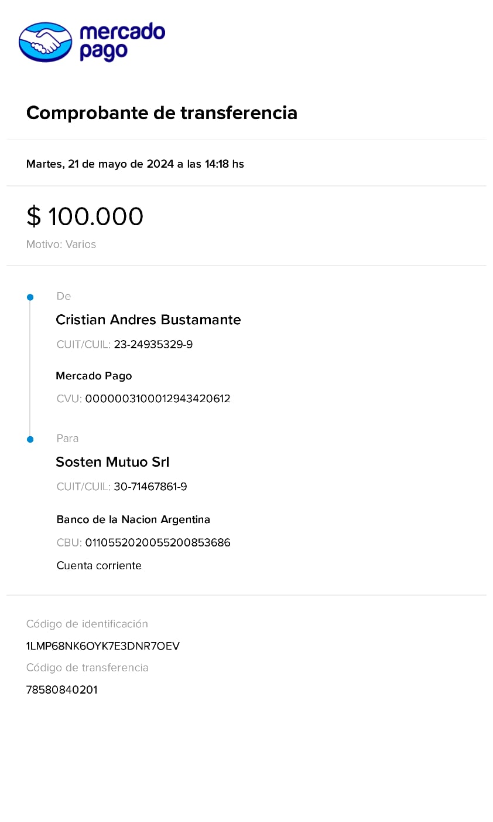Click the sender's "Mercado Pago" account label
Screen dimensions: 493x822
pyautogui.click(x=94, y=376)
